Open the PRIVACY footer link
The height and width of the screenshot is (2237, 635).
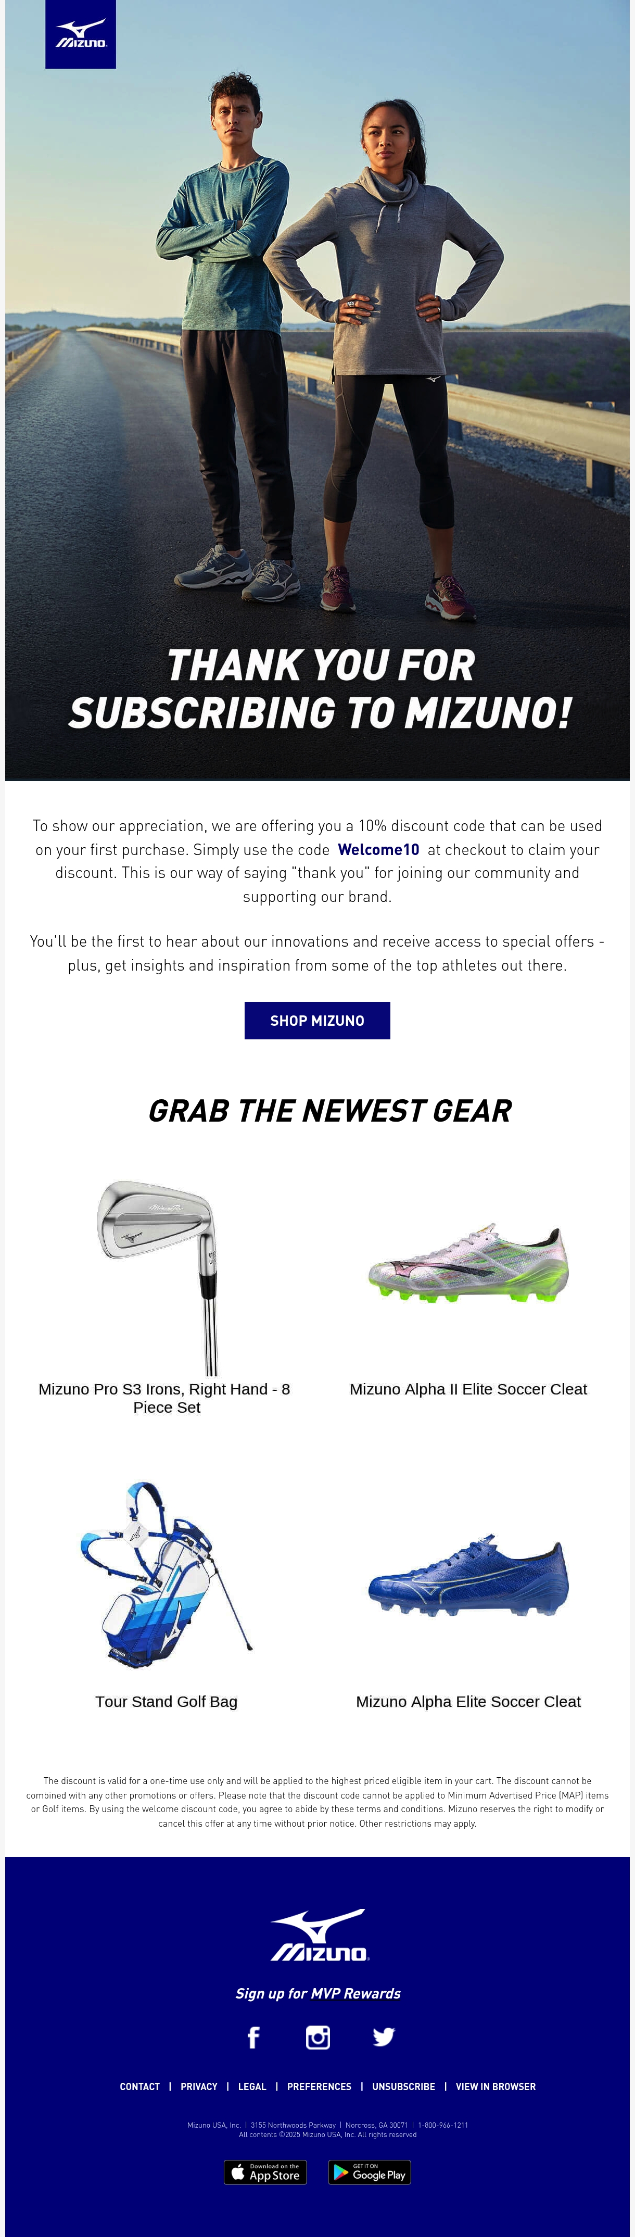pyautogui.click(x=199, y=2086)
